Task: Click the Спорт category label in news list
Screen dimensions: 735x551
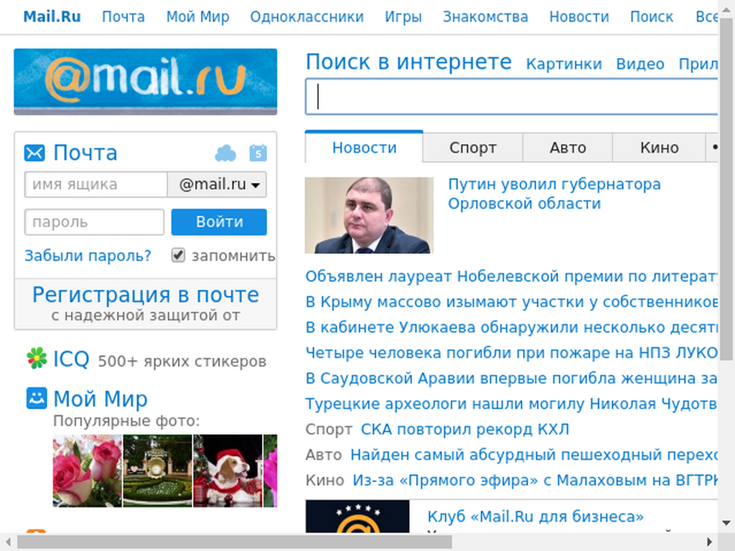Action: coord(329,429)
